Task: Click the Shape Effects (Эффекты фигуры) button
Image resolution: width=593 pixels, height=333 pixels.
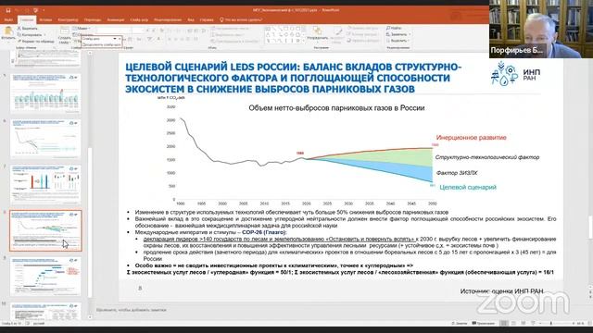Action: [362, 41]
